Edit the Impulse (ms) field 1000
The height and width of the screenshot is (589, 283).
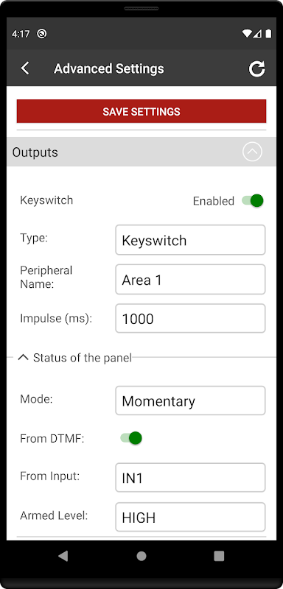(x=190, y=319)
